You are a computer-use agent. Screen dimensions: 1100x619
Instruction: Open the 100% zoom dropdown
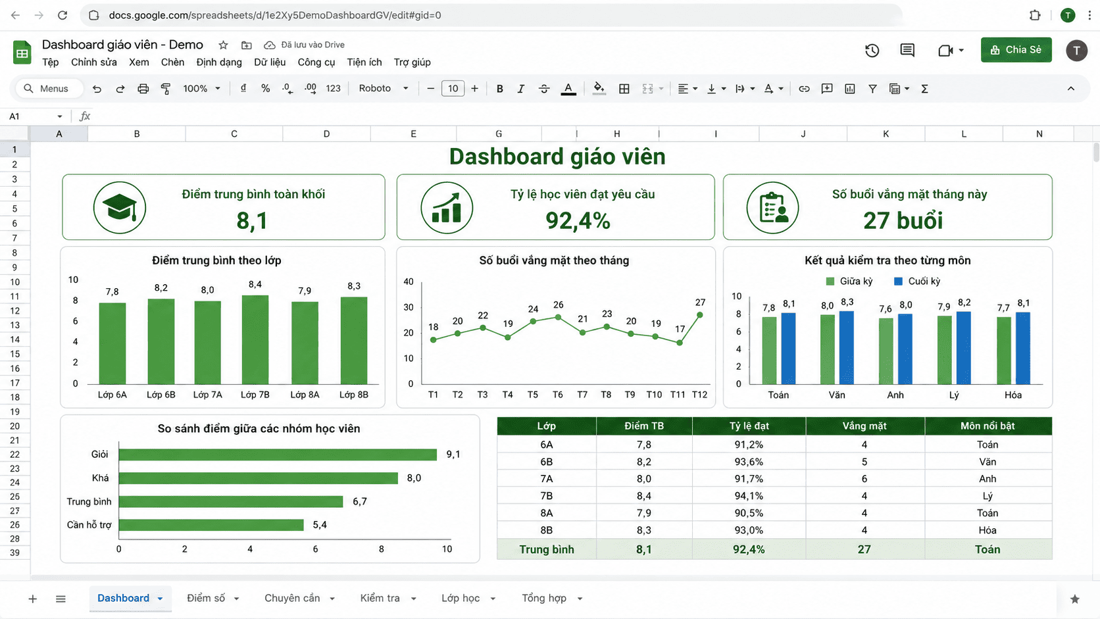click(x=201, y=88)
